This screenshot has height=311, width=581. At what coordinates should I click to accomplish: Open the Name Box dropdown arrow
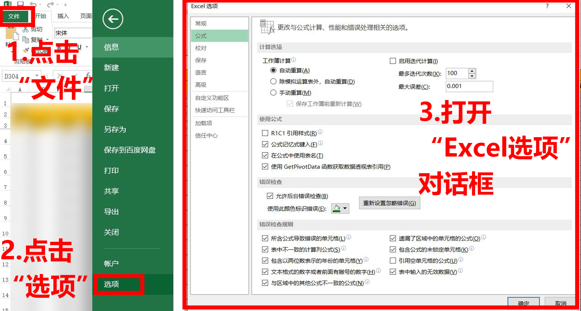(37, 76)
